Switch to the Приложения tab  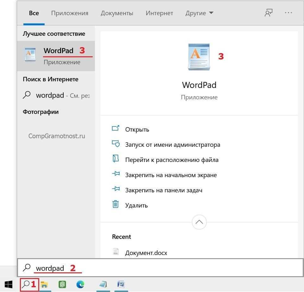[70, 13]
